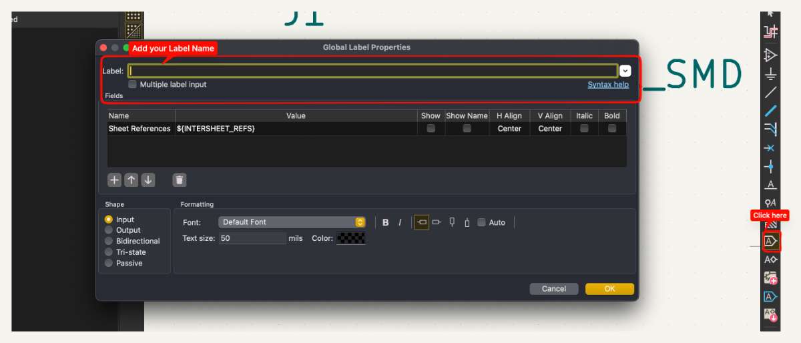Select the Input shape radio button
Viewport: 801px width, 343px height.
[109, 220]
